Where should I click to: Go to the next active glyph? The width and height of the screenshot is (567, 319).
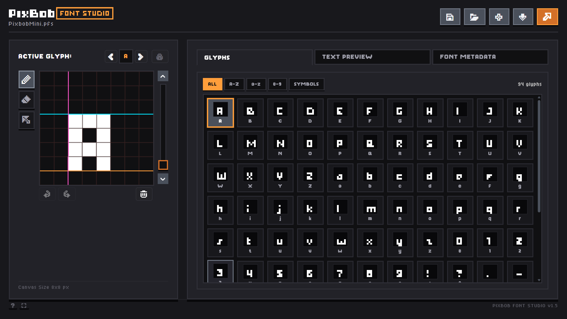tap(141, 56)
